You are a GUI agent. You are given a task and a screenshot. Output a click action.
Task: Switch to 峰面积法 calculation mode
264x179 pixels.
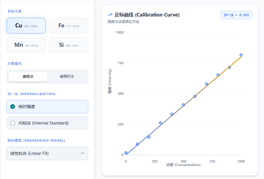67,77
